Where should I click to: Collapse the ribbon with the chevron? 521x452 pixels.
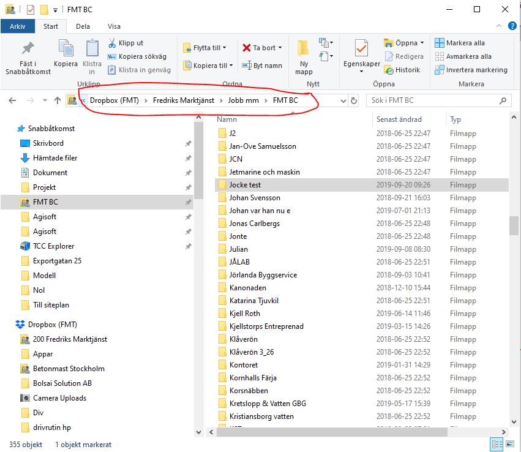coord(498,26)
